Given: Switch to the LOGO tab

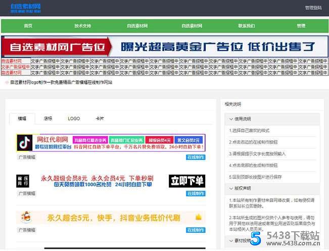Looking at the screenshot, I should pyautogui.click(x=74, y=119).
